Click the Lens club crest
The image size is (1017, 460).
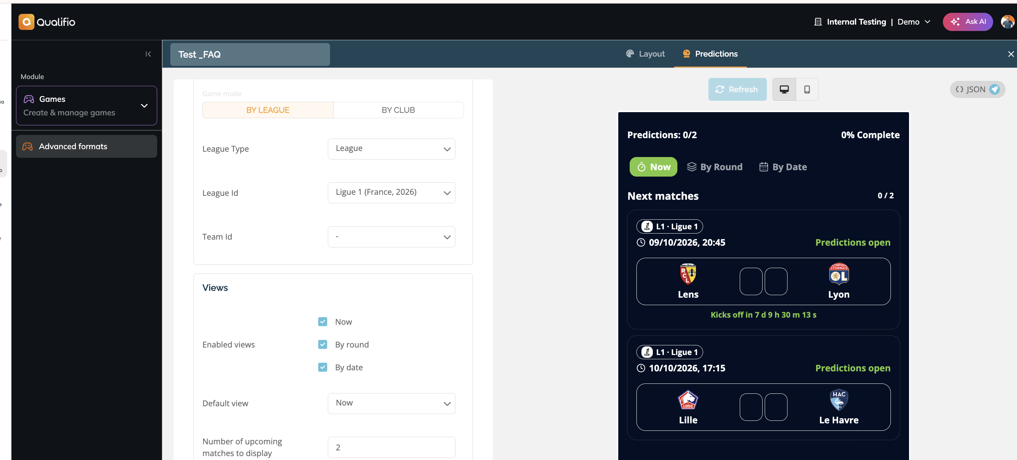(x=688, y=274)
